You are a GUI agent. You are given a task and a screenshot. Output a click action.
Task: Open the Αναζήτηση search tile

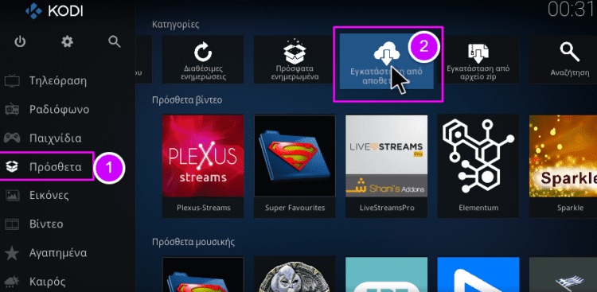tap(564, 60)
